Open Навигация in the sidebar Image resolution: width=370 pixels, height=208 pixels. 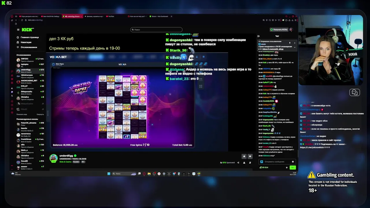pyautogui.click(x=24, y=42)
